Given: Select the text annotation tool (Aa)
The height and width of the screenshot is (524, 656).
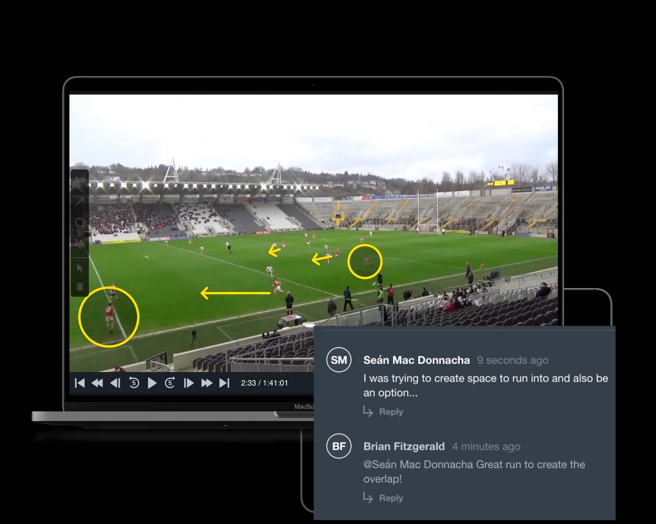Looking at the screenshot, I should (79, 180).
